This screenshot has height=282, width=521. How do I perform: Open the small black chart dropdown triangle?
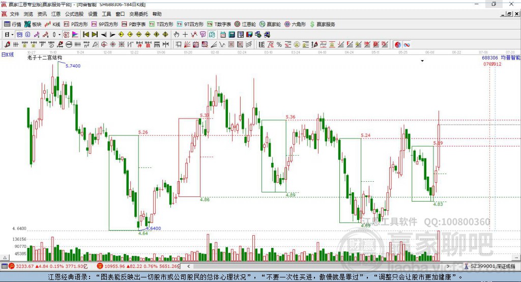click(x=422, y=61)
